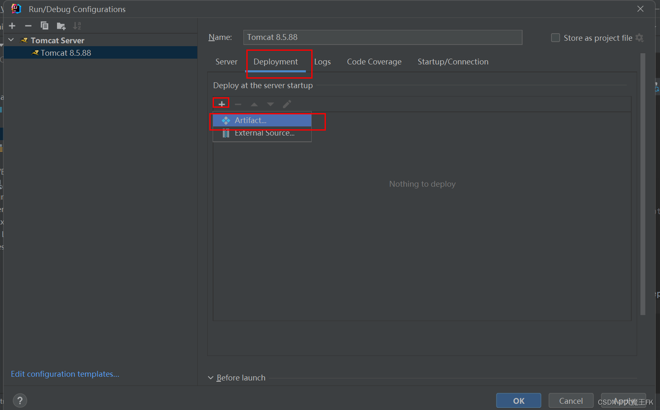
Task: Confirm dialog with OK button
Action: click(x=519, y=401)
